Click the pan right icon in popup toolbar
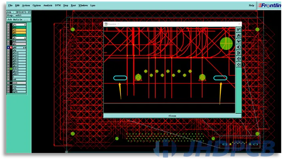 pyautogui.click(x=239, y=53)
